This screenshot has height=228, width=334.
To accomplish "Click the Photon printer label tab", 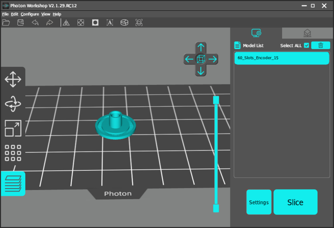I will [118, 194].
